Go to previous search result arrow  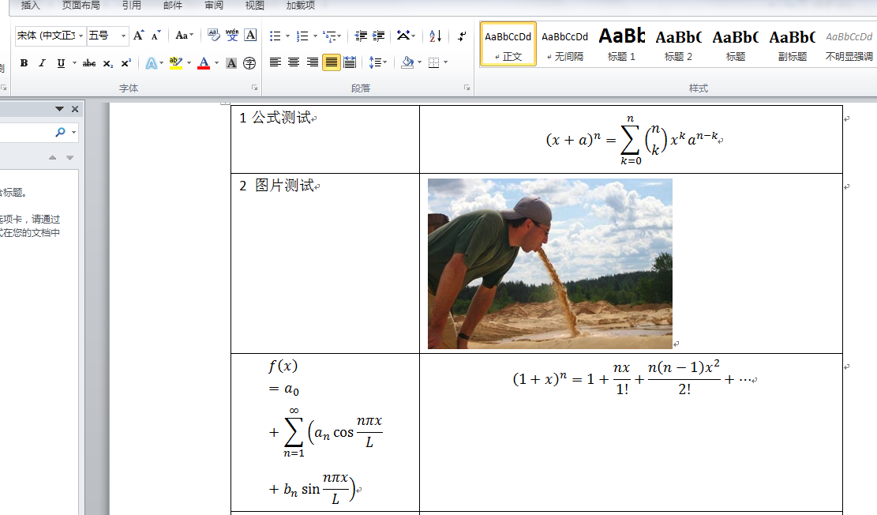(53, 158)
